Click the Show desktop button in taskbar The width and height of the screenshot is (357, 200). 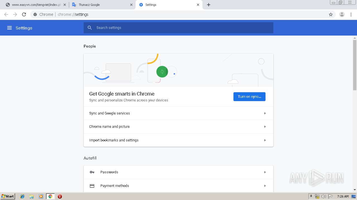coord(354,196)
